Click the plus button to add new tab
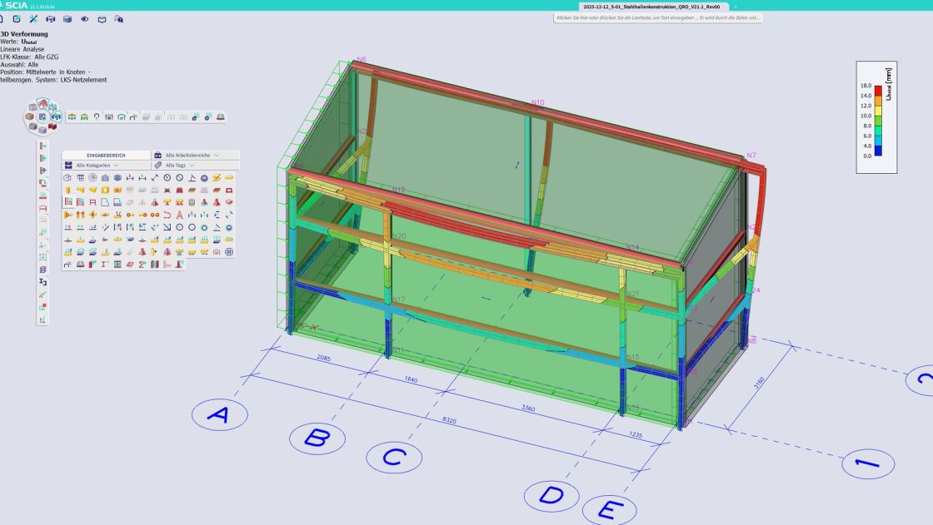 point(735,6)
